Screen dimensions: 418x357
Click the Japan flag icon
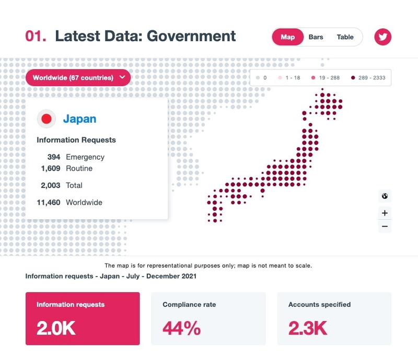point(47,119)
